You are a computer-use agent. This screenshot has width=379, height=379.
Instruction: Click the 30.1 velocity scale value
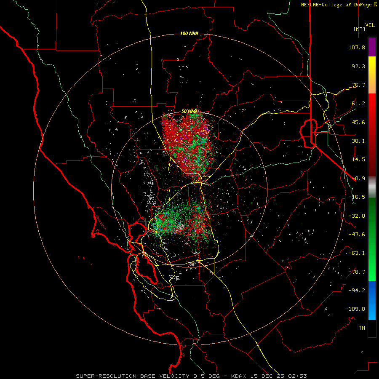(358, 141)
